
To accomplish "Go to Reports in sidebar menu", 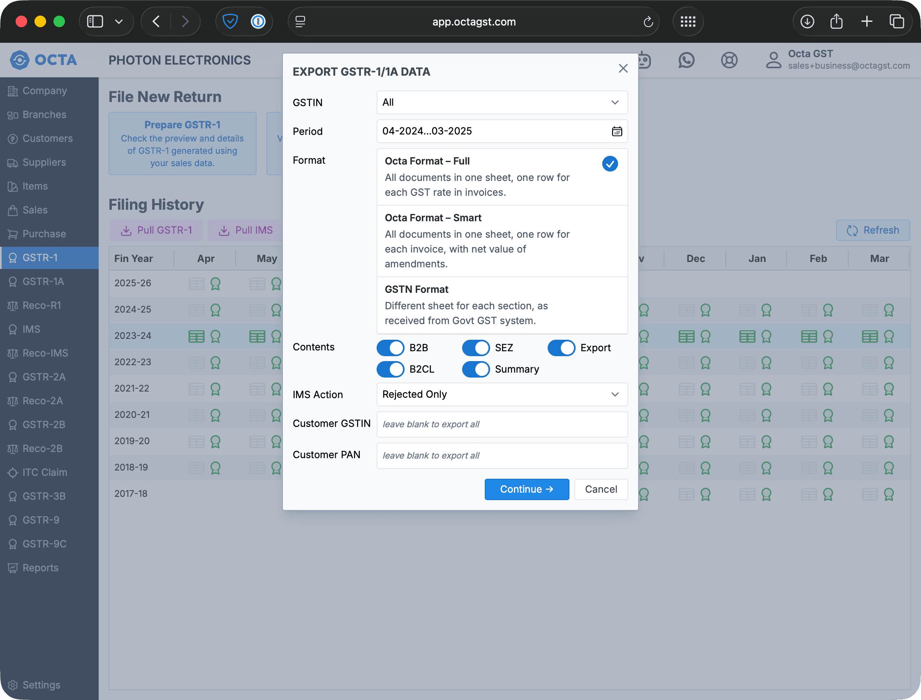I will point(40,568).
